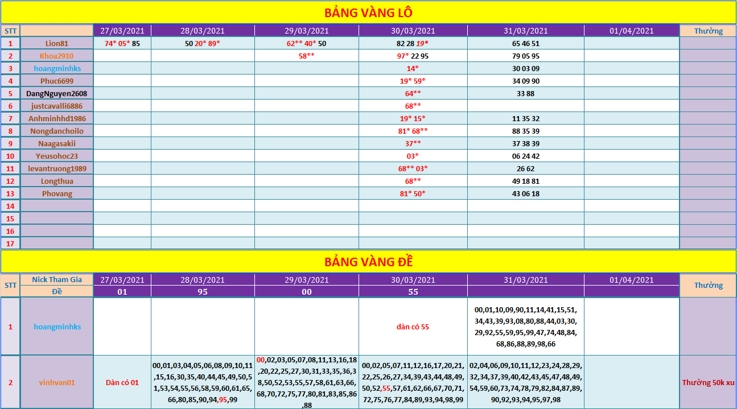Click the levantruong1989 nickname

point(57,168)
